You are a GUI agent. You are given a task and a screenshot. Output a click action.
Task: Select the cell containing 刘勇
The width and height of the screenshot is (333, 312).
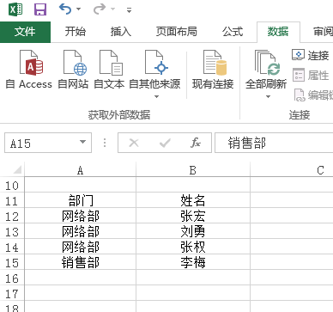[x=193, y=231]
